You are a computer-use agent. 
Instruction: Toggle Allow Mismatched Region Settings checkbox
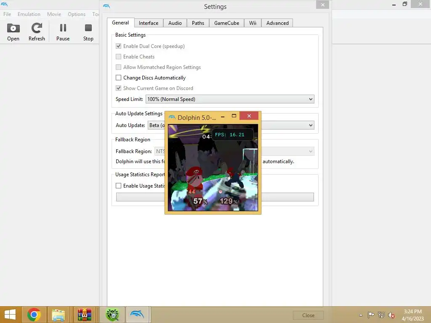pyautogui.click(x=118, y=67)
